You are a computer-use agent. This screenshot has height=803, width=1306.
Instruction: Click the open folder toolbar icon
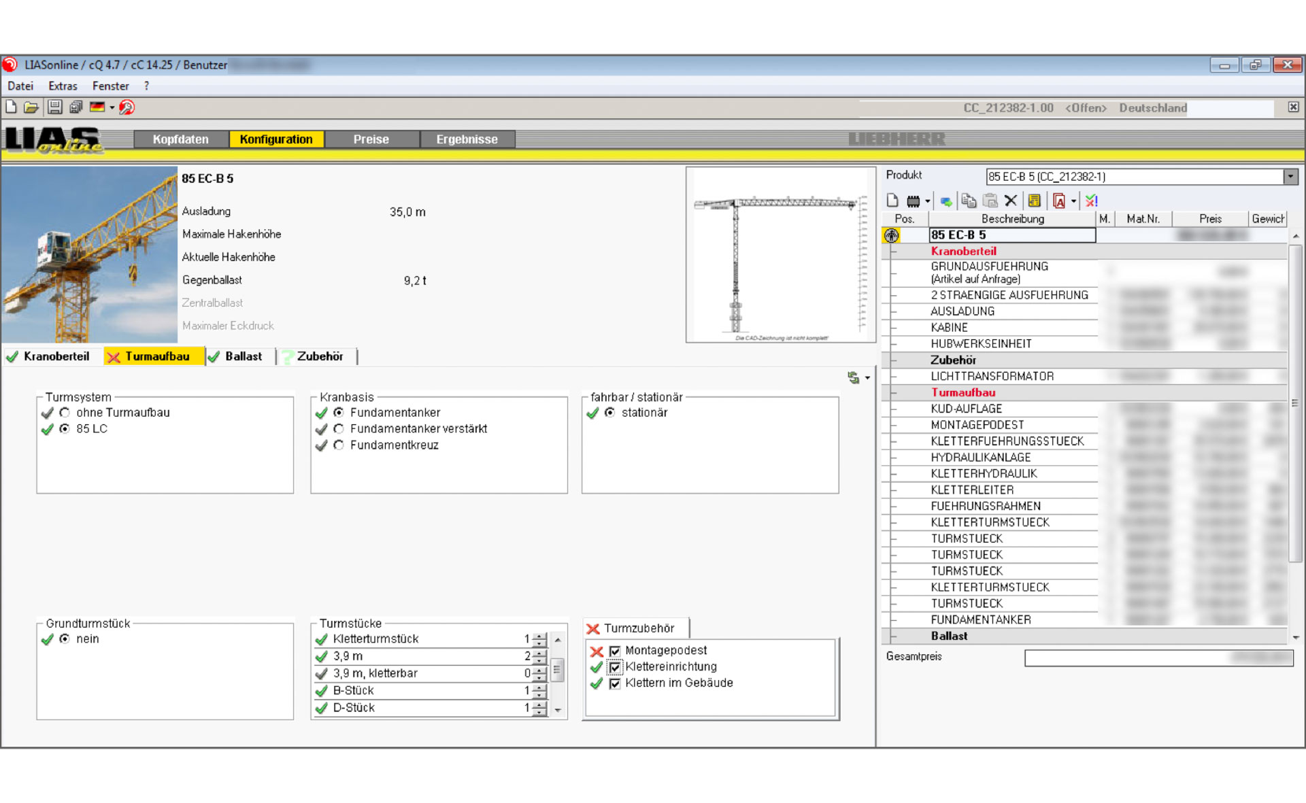coord(31,107)
